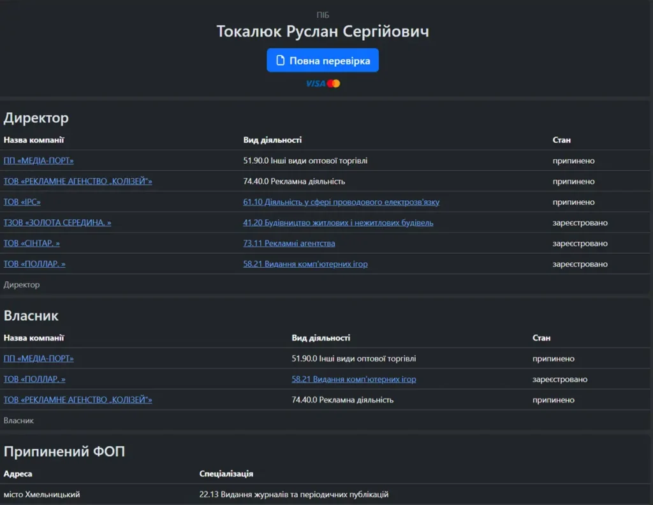Open ТОВ «РЕКЛАМНЕ АГЕНСТВО „КОЛІЗЕЙ"» in Директор table
The height and width of the screenshot is (505, 653).
78,181
